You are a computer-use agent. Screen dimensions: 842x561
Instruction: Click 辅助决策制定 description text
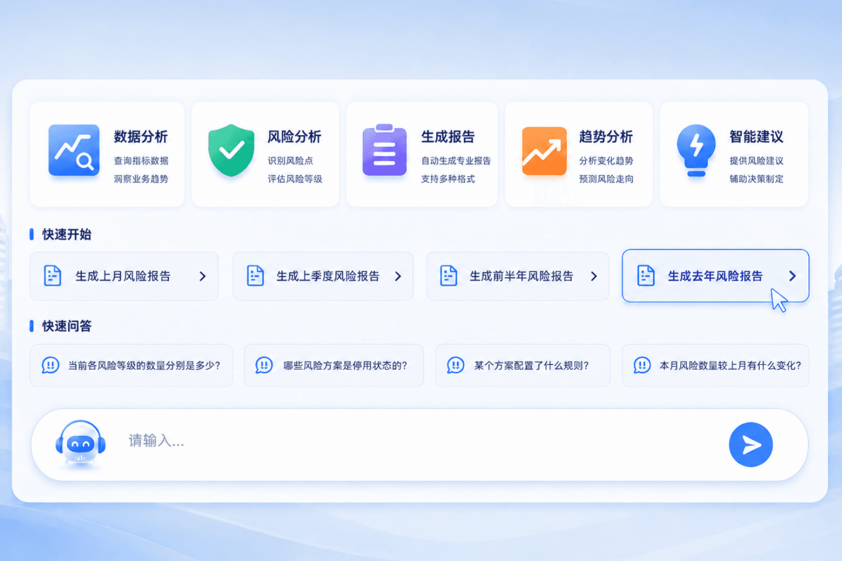[756, 179]
